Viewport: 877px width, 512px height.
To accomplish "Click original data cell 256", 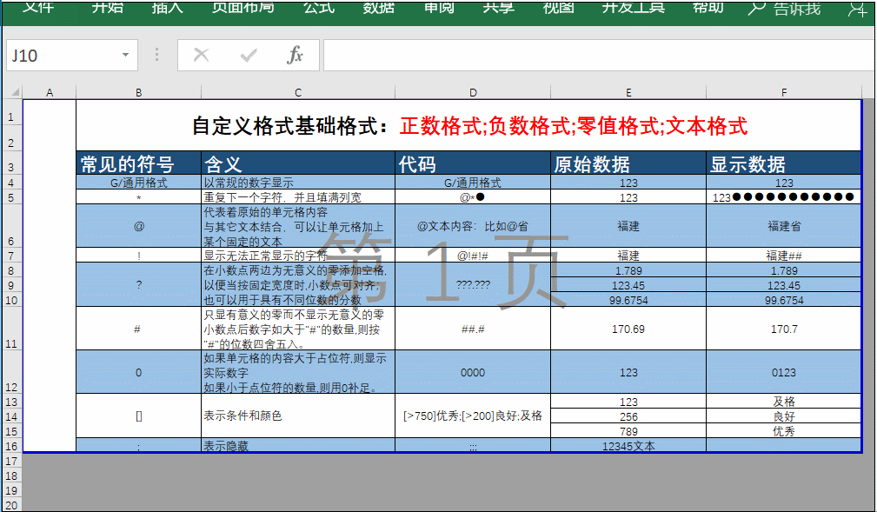I will coord(628,416).
